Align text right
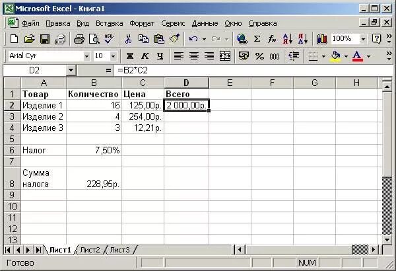Screen dimensions: 396x271 (x=209, y=56)
